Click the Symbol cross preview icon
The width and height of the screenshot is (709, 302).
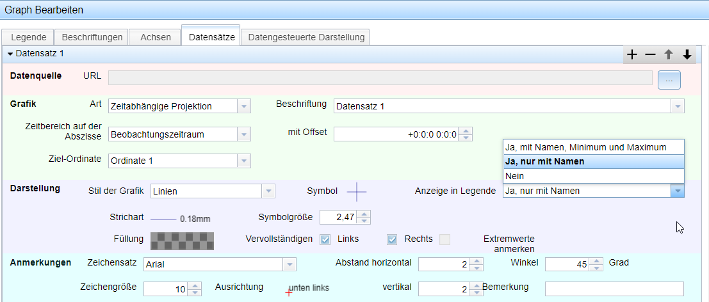coord(357,191)
